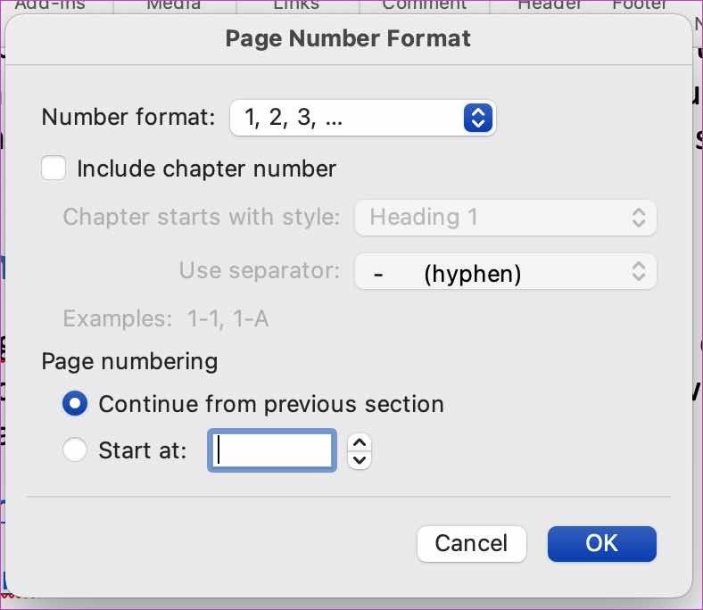The image size is (703, 610).
Task: Click the blue Number format chevron icon
Action: (478, 118)
